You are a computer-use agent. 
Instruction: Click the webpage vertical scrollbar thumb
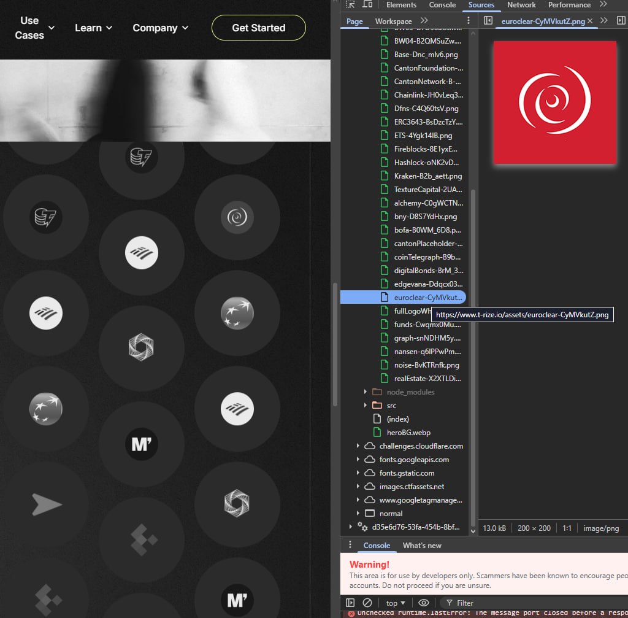tap(335, 345)
